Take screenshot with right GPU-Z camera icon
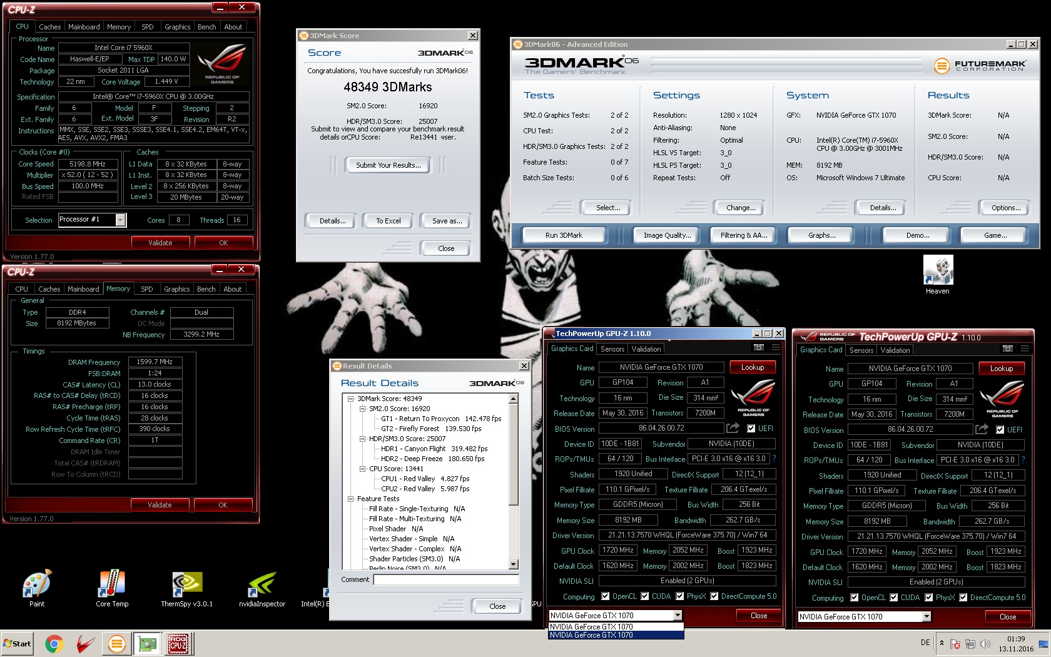The width and height of the screenshot is (1051, 657). click(x=1008, y=349)
